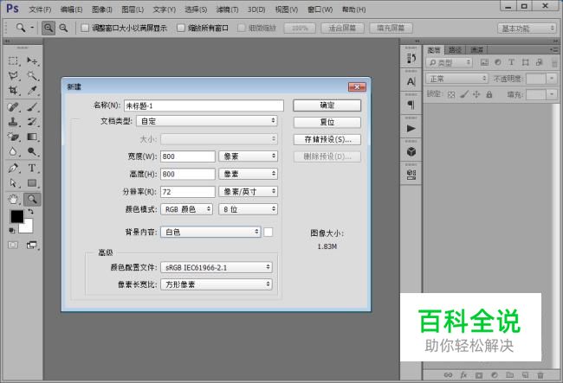Open the 颜色模式 dropdown RGB 颜色
This screenshot has height=383, width=563.
[187, 209]
